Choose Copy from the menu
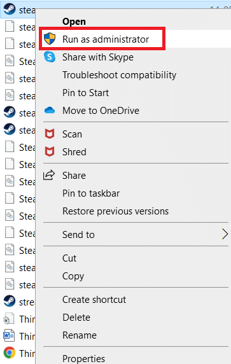 73,276
